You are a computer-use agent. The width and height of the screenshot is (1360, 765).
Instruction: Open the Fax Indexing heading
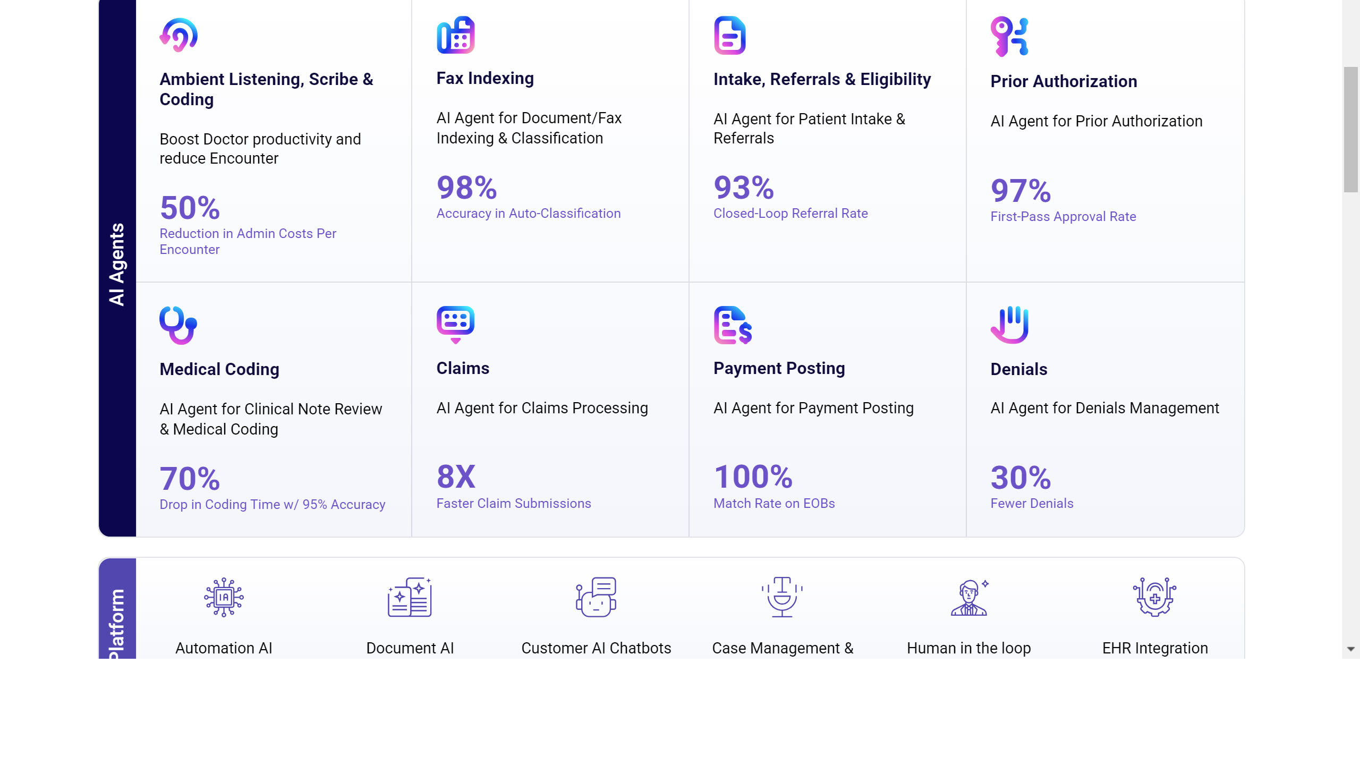(485, 79)
